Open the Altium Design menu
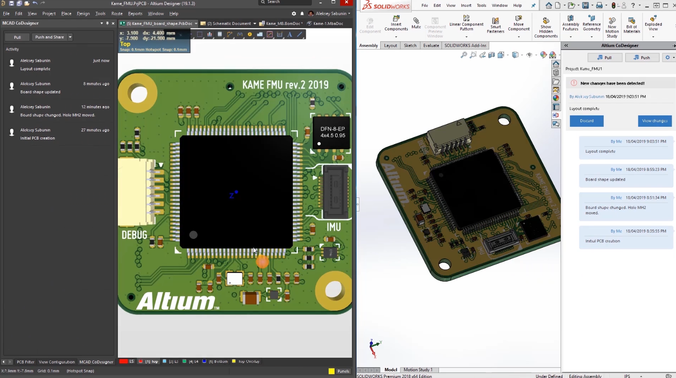 83,14
